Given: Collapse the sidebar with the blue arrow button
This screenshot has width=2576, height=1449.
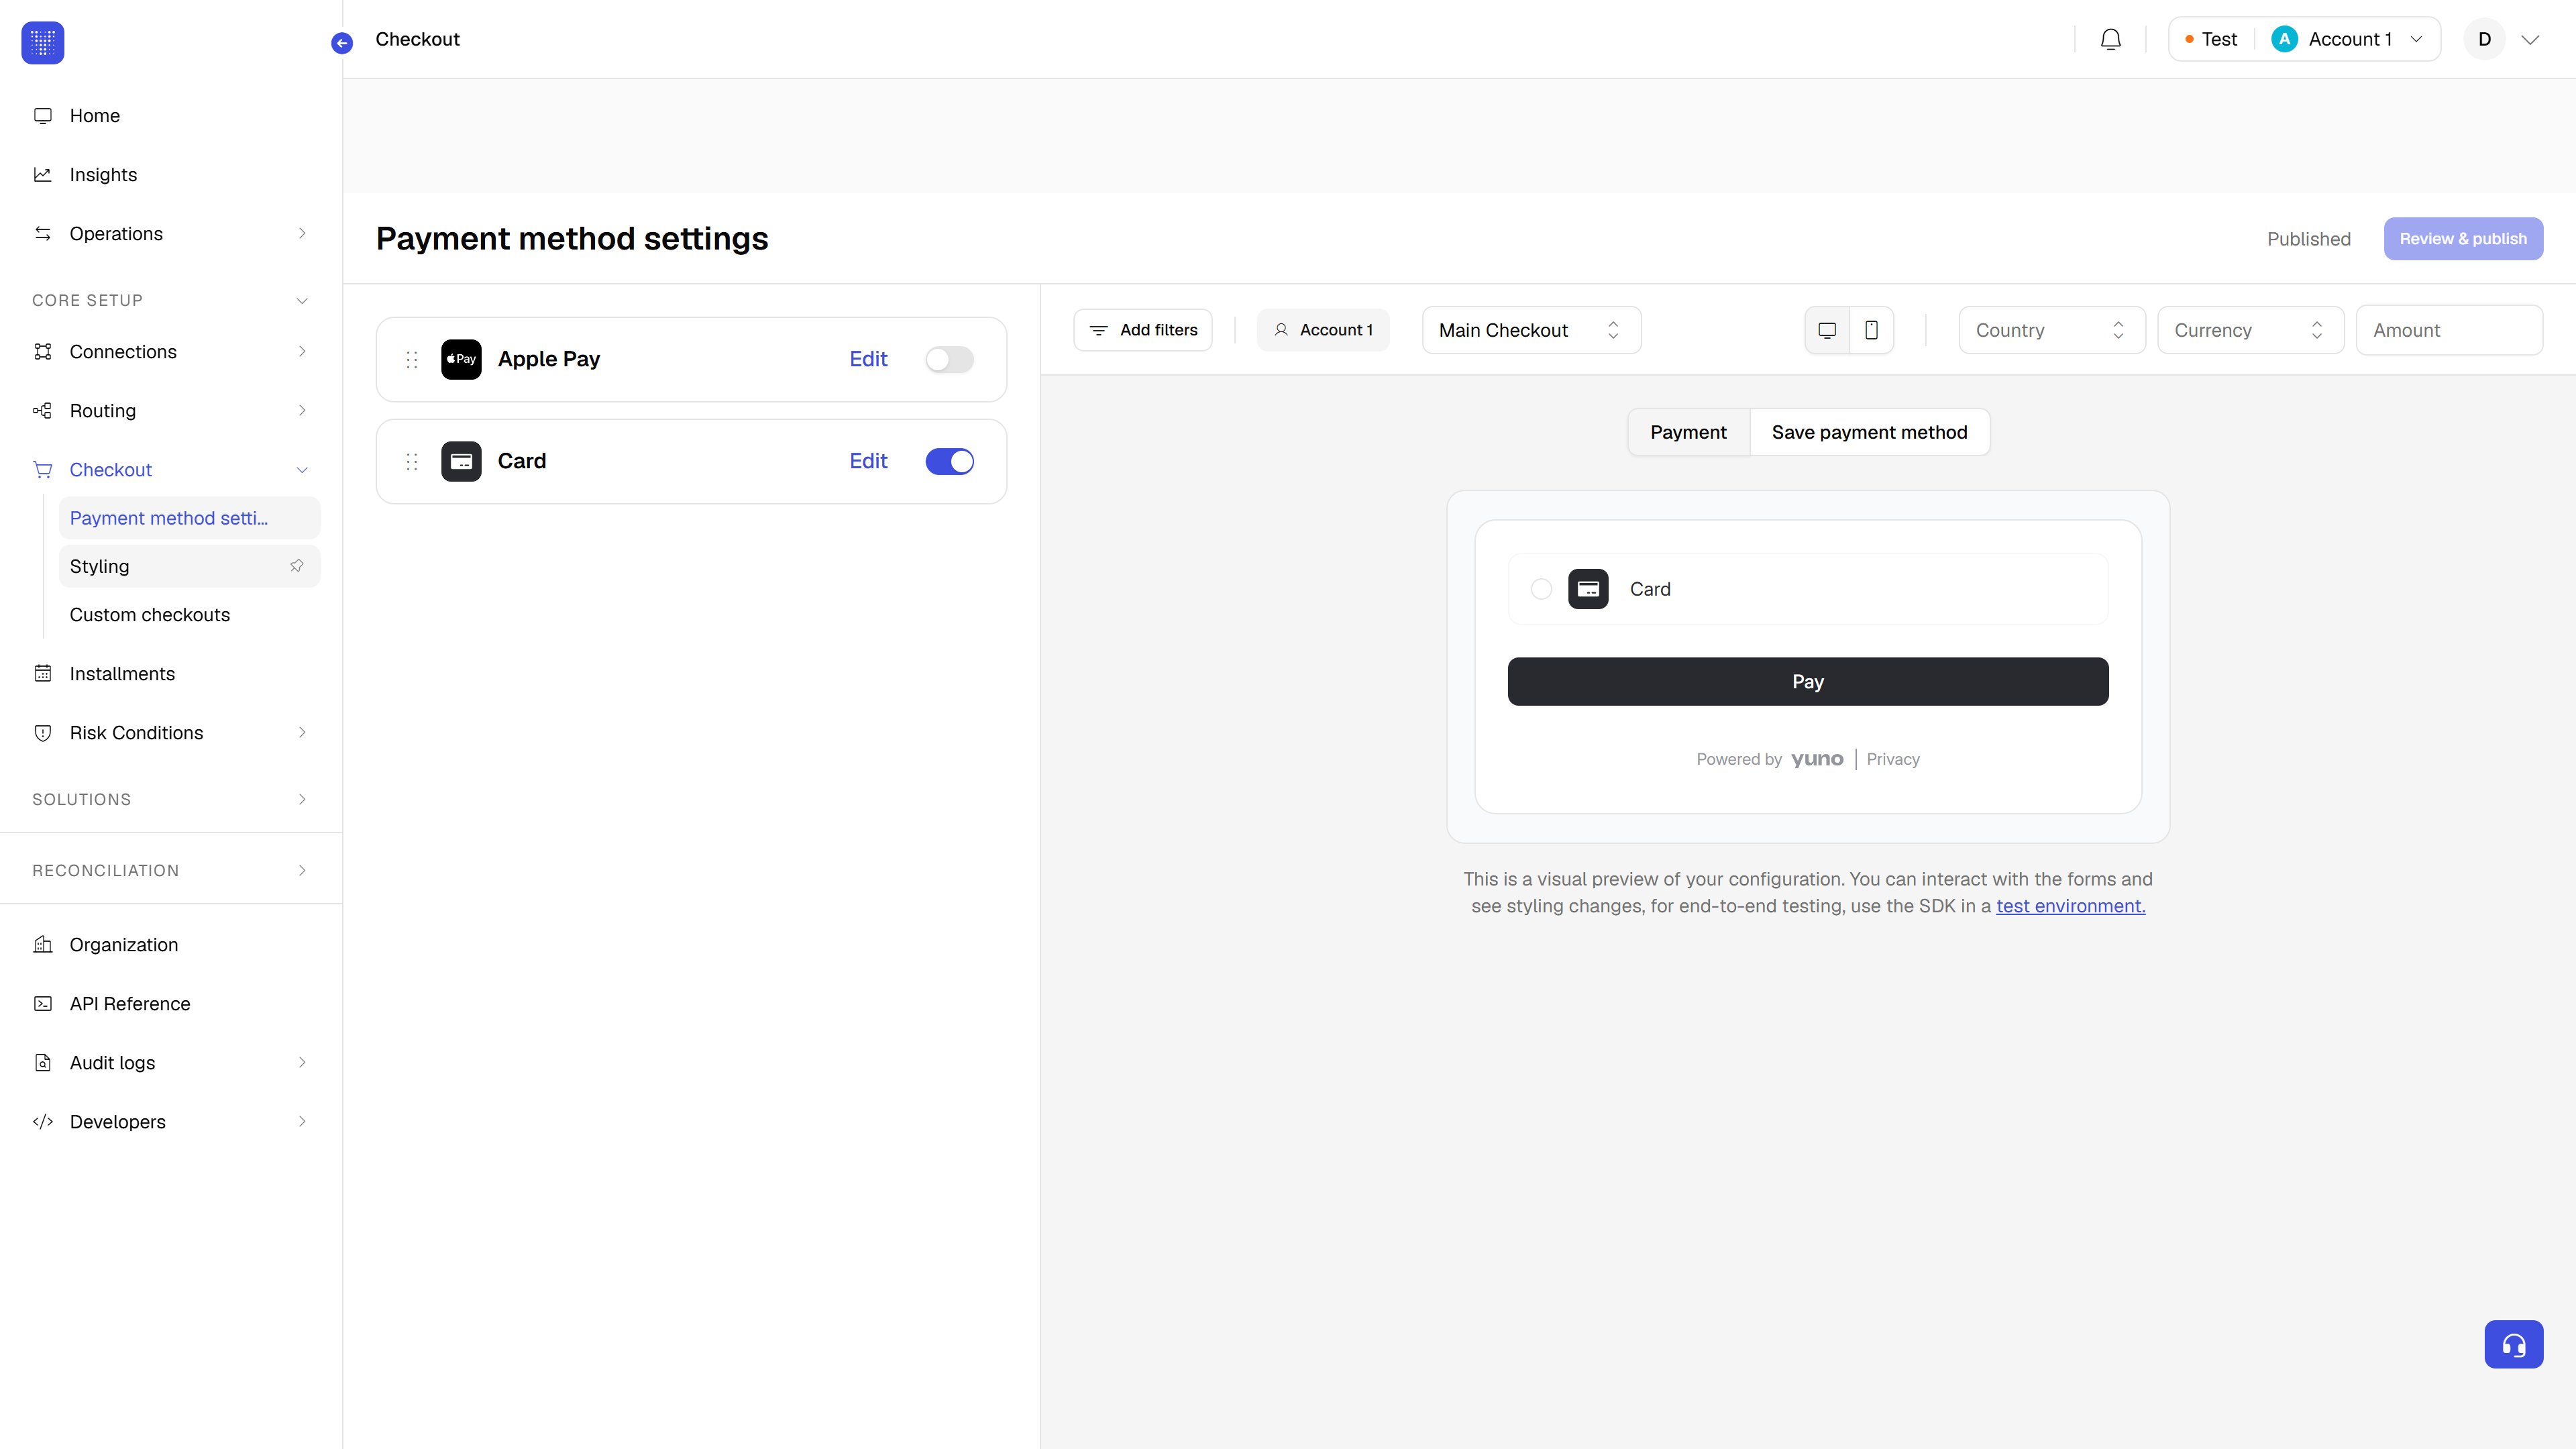Looking at the screenshot, I should 342,43.
